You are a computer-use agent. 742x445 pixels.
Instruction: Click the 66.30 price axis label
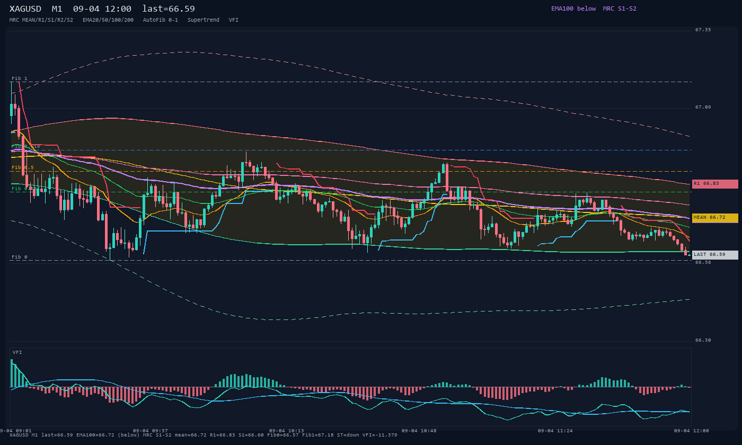703,340
